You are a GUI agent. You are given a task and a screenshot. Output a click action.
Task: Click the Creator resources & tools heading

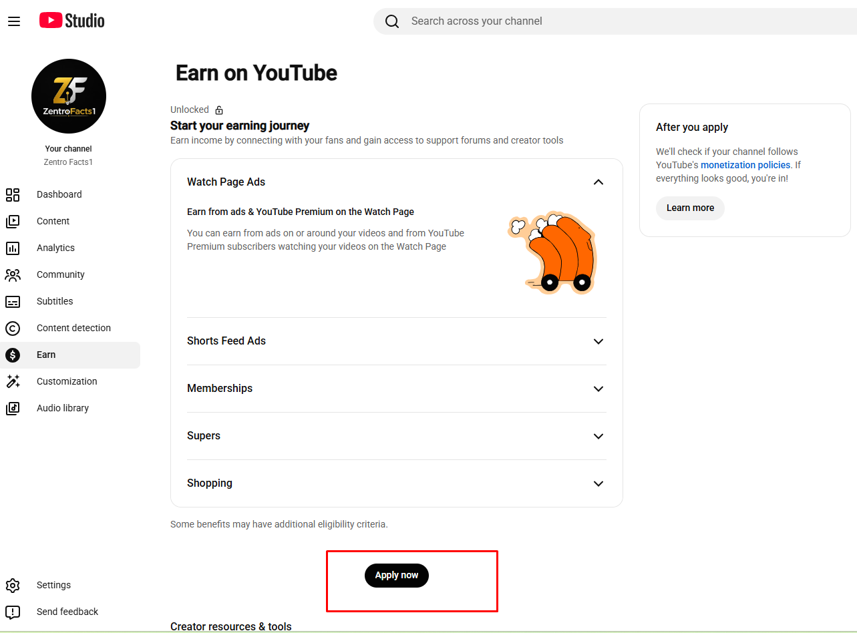[x=231, y=626]
